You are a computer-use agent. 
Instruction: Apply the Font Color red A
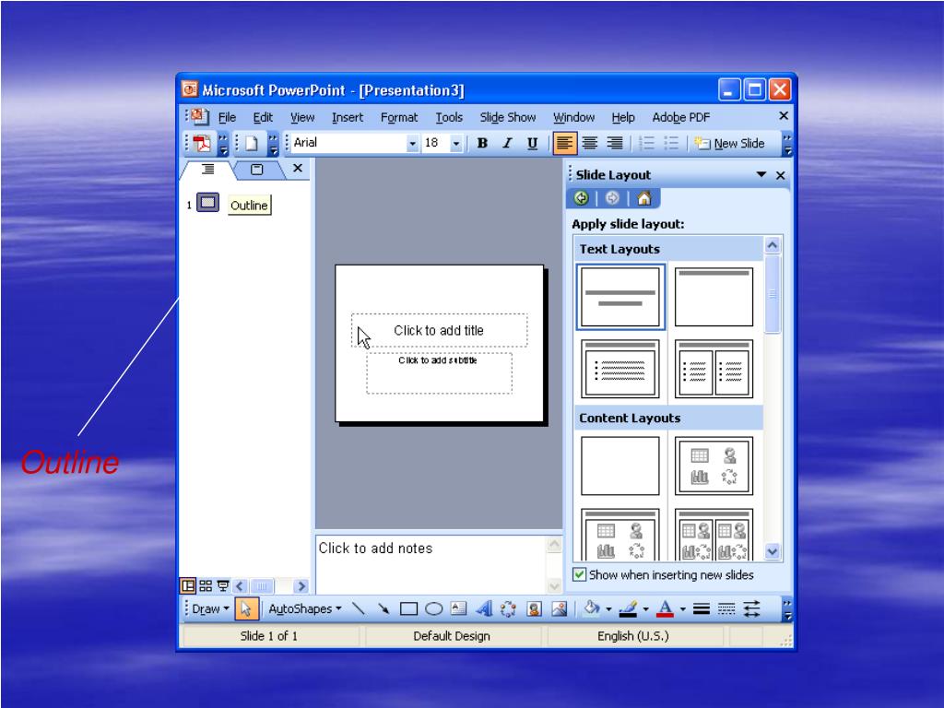[x=666, y=608]
